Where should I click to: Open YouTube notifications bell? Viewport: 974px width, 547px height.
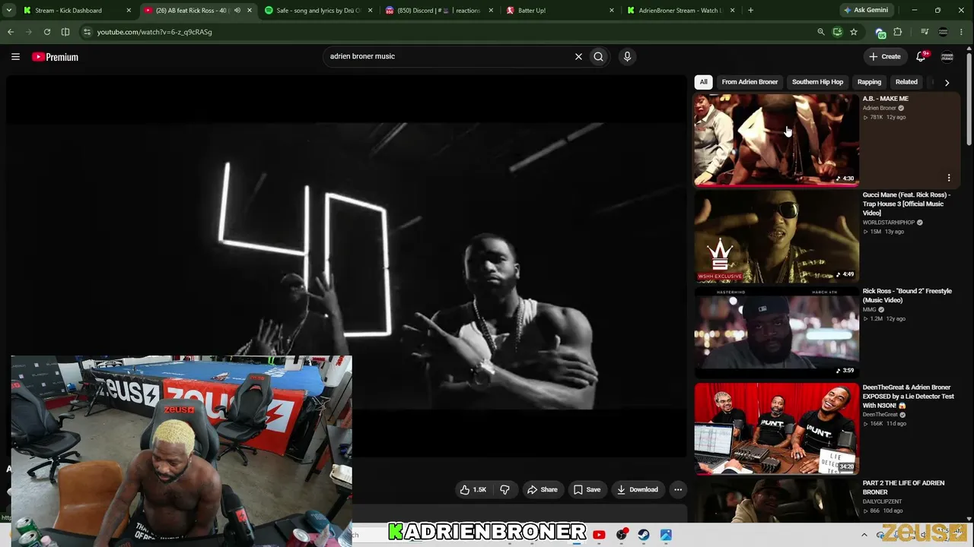921,56
